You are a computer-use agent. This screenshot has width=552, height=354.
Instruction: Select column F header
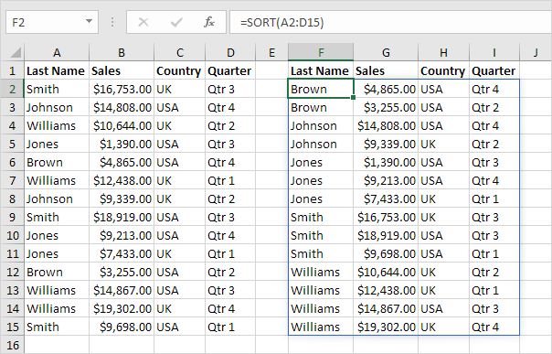click(321, 52)
